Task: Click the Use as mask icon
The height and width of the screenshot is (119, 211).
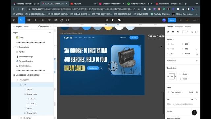Action: pos(113,20)
